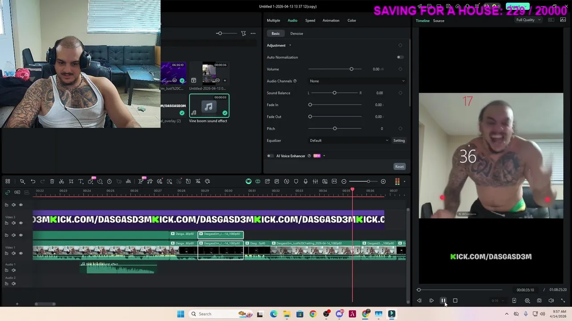572x321 pixels.
Task: Click the red playhead marker on ruler
Action: tap(352, 190)
